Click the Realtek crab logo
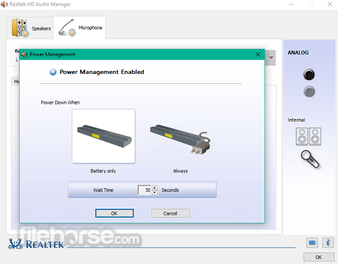 (x=15, y=244)
